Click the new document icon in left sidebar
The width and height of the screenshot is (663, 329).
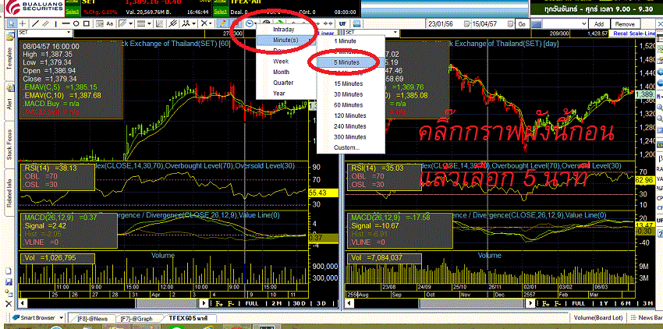(x=9, y=271)
